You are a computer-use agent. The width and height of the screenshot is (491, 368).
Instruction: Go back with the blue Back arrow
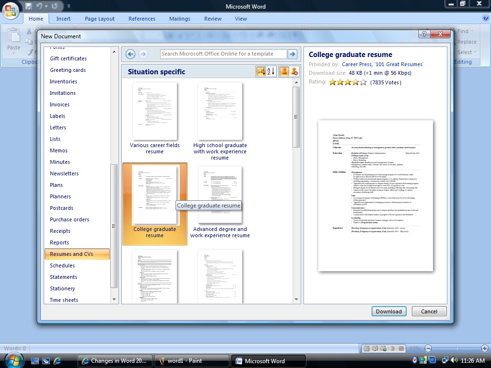pos(130,54)
